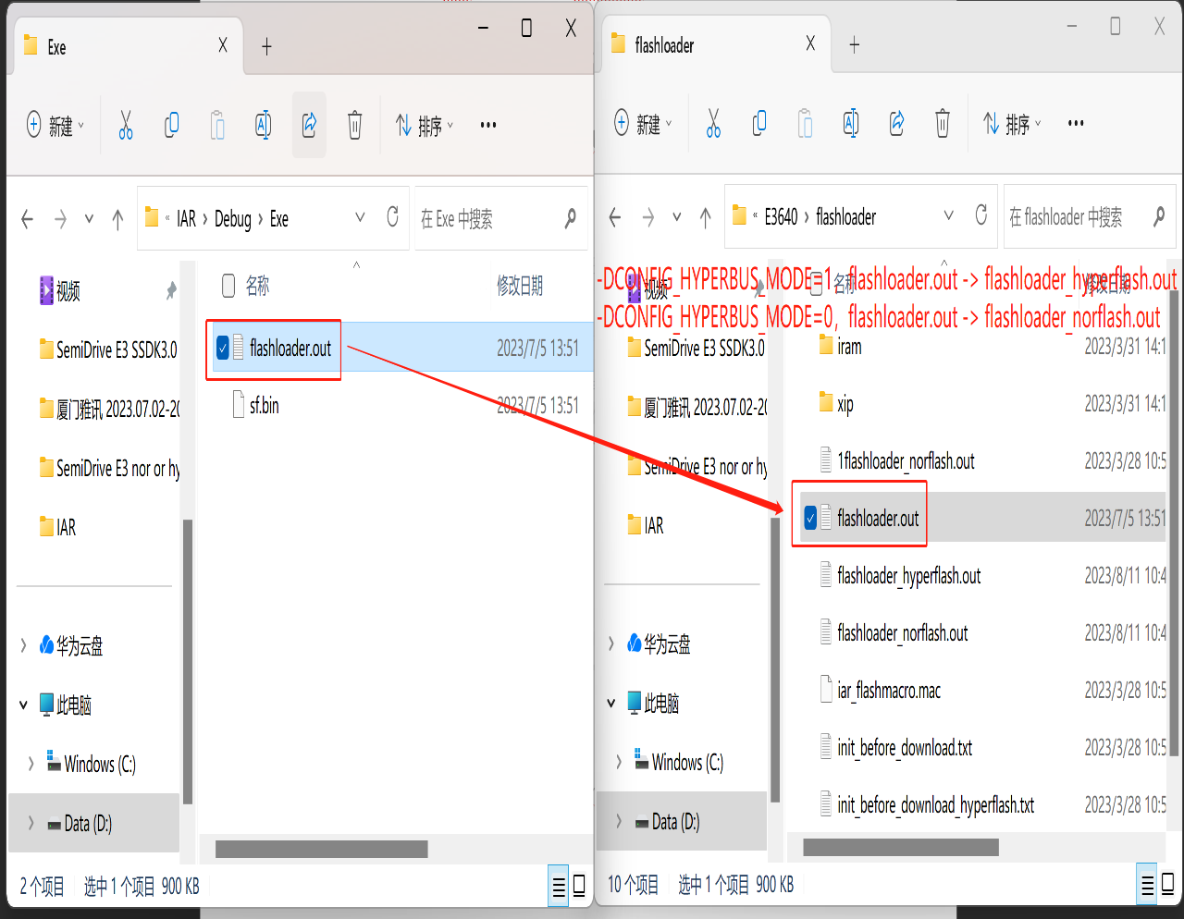Screen dimensions: 1184x919
Task: Collapse 此电脑 in flashloader window sidebar
Action: [611, 704]
